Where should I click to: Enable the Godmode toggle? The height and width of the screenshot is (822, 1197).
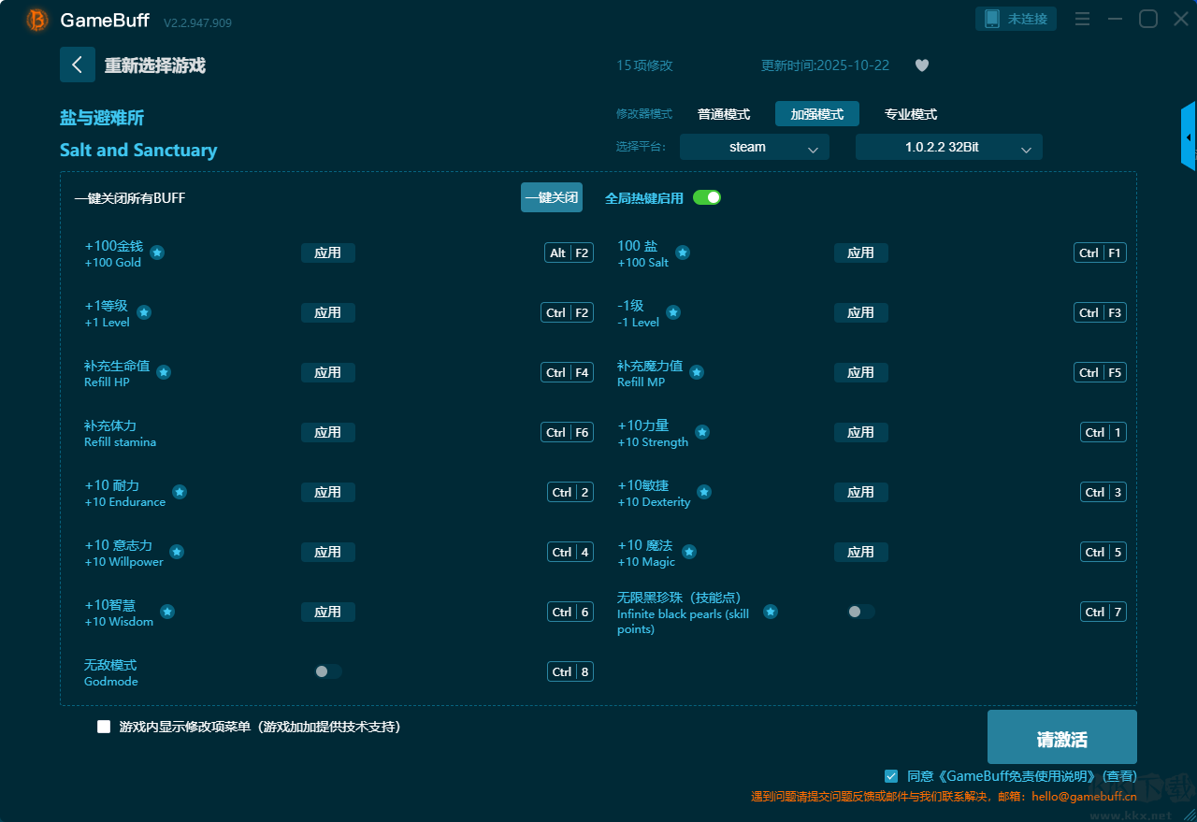(x=327, y=671)
